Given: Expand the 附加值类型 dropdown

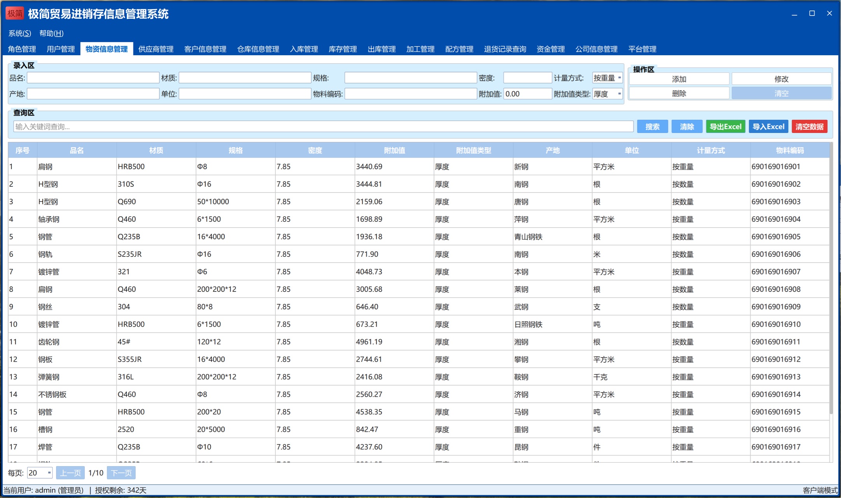Looking at the screenshot, I should tap(607, 94).
